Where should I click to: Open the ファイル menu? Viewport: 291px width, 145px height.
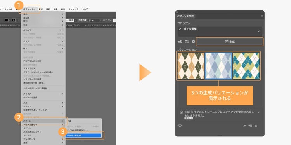coord(9,9)
